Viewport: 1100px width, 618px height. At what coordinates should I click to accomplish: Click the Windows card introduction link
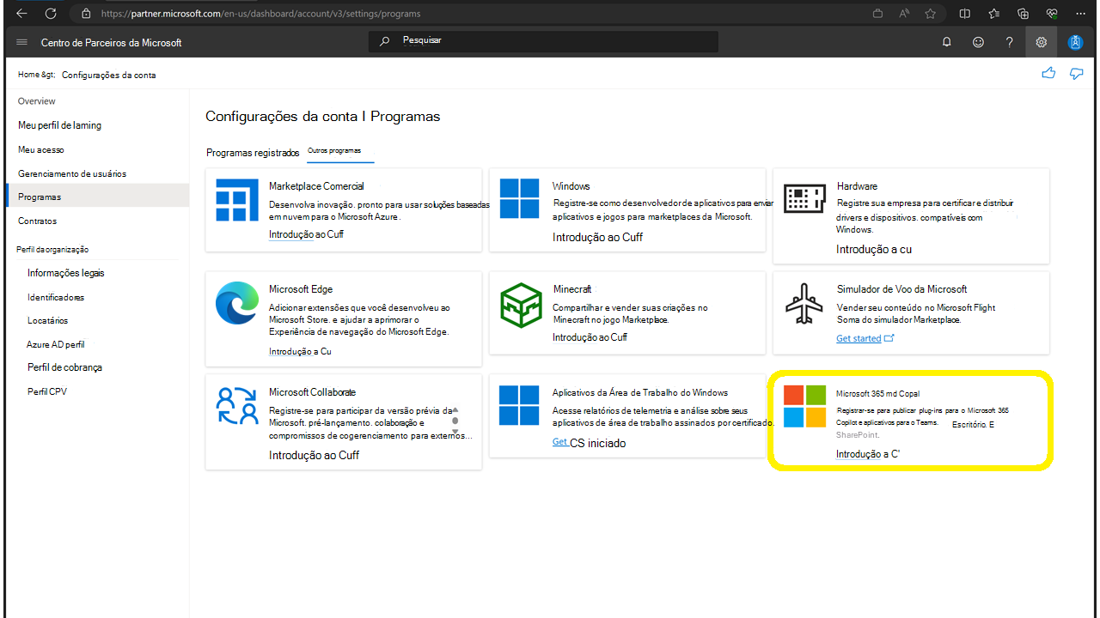(597, 237)
